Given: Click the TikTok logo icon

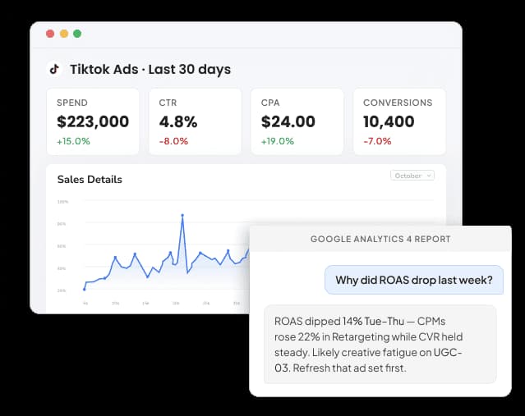Looking at the screenshot, I should coord(54,69).
